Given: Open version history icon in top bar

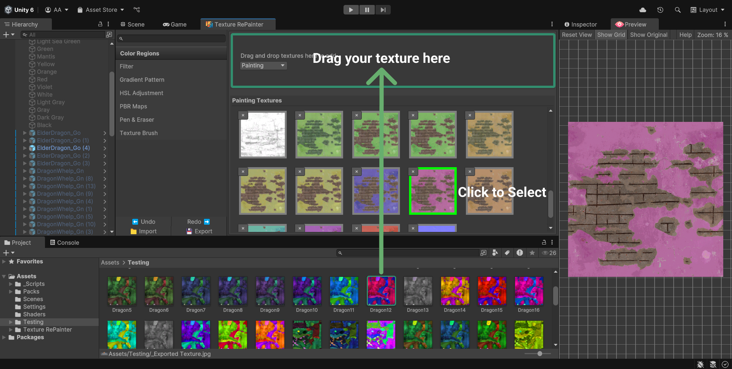Looking at the screenshot, I should tap(660, 10).
